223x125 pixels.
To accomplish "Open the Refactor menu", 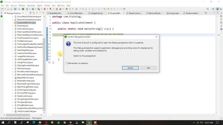I will (22, 6).
